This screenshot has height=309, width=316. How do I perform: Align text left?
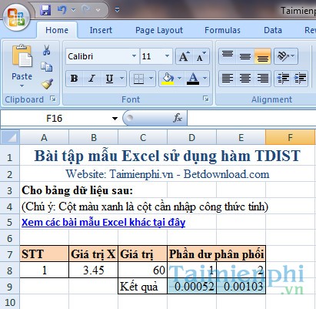[228, 79]
